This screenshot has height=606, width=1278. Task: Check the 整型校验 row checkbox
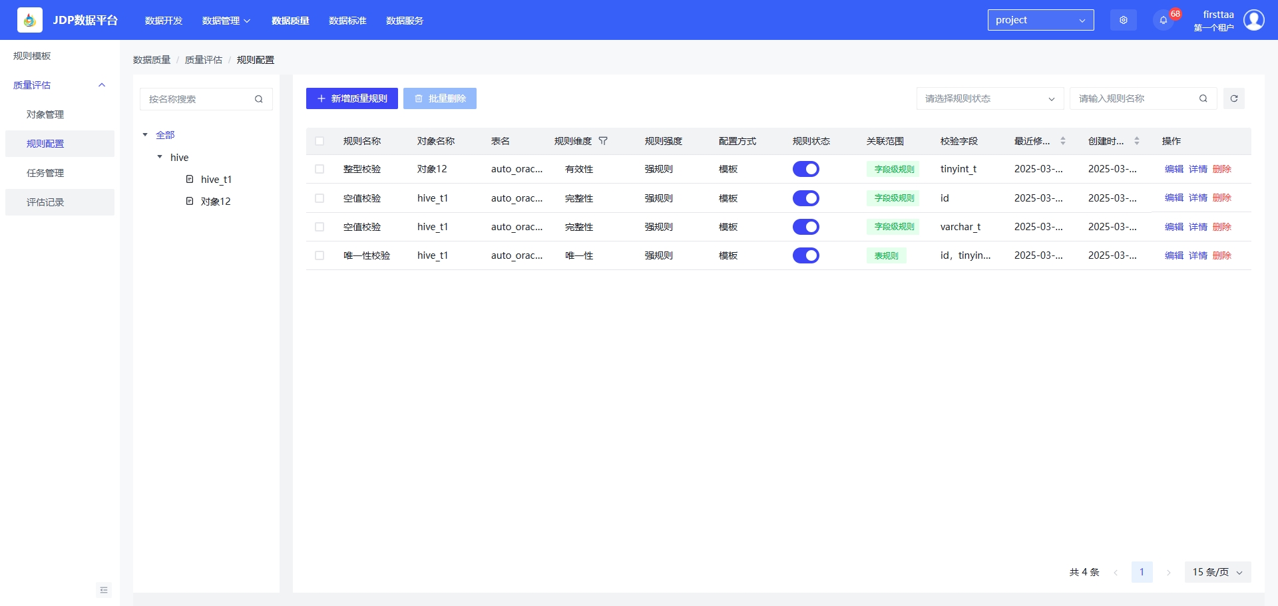(319, 169)
